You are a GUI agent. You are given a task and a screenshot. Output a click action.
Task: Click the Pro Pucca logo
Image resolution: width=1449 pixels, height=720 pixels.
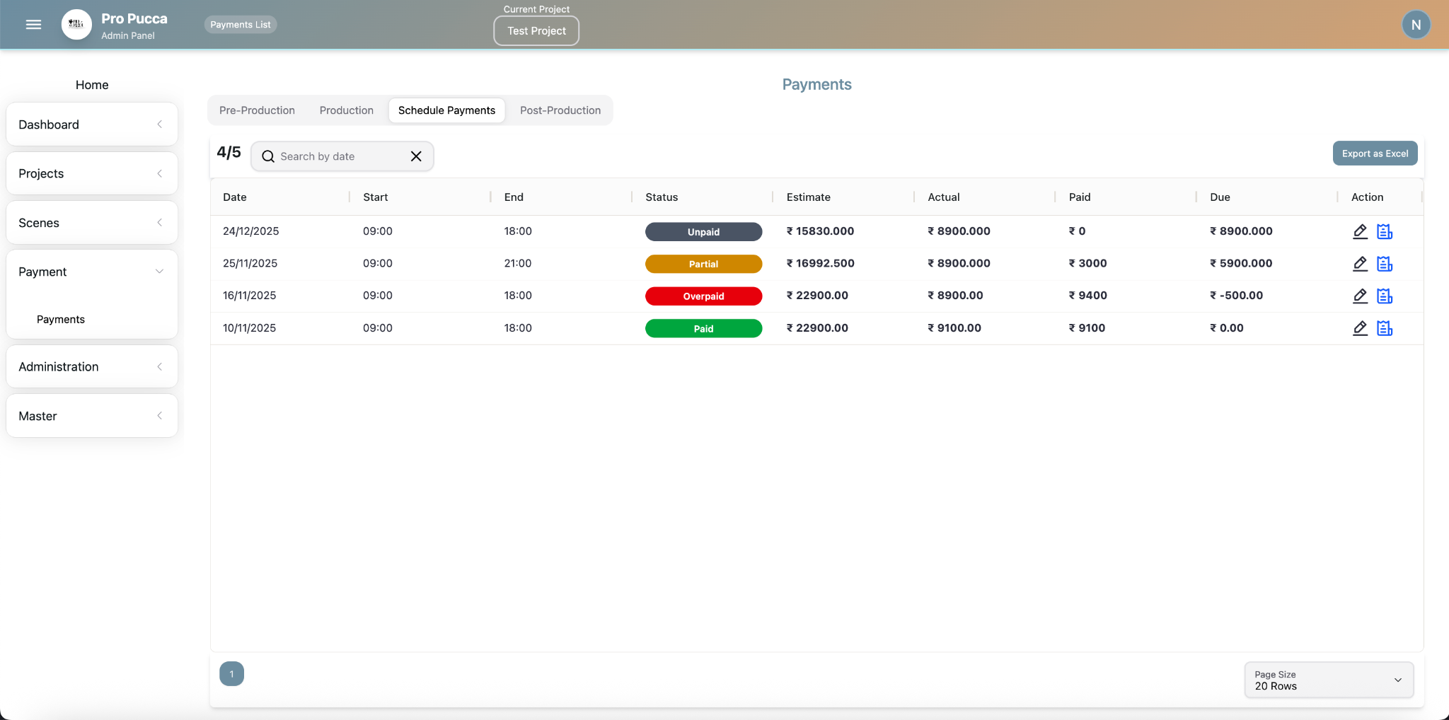76,25
